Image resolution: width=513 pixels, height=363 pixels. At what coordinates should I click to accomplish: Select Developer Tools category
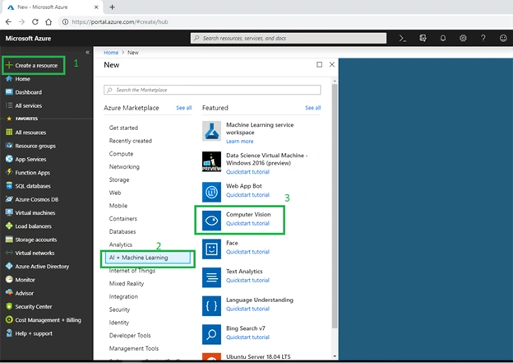[130, 336]
